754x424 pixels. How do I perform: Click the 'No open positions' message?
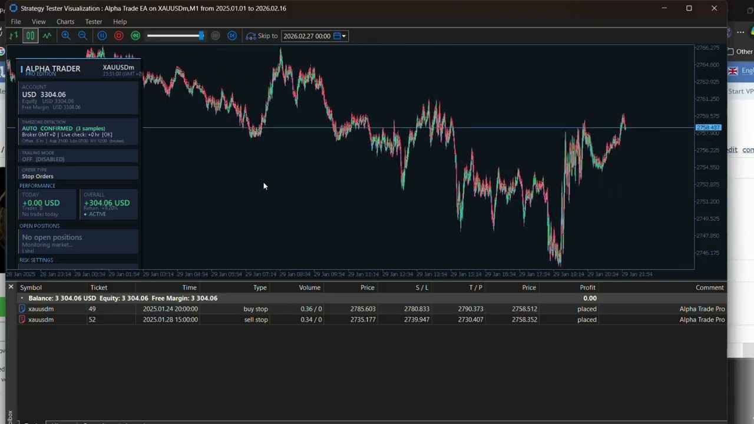[52, 237]
